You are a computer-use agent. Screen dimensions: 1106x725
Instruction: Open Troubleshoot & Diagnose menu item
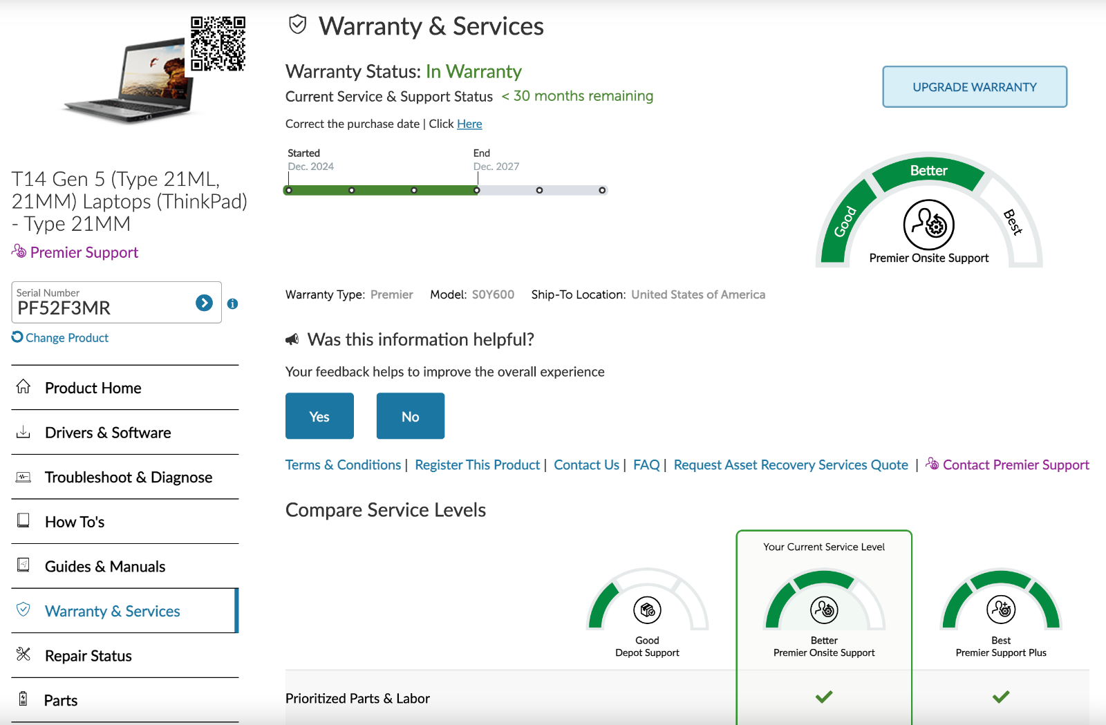pyautogui.click(x=125, y=477)
